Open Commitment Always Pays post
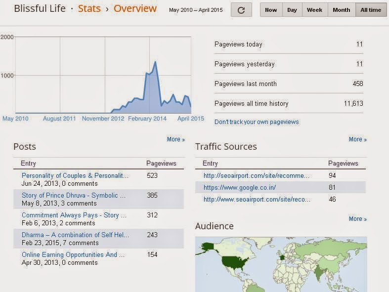The width and height of the screenshot is (389, 292). point(74,215)
